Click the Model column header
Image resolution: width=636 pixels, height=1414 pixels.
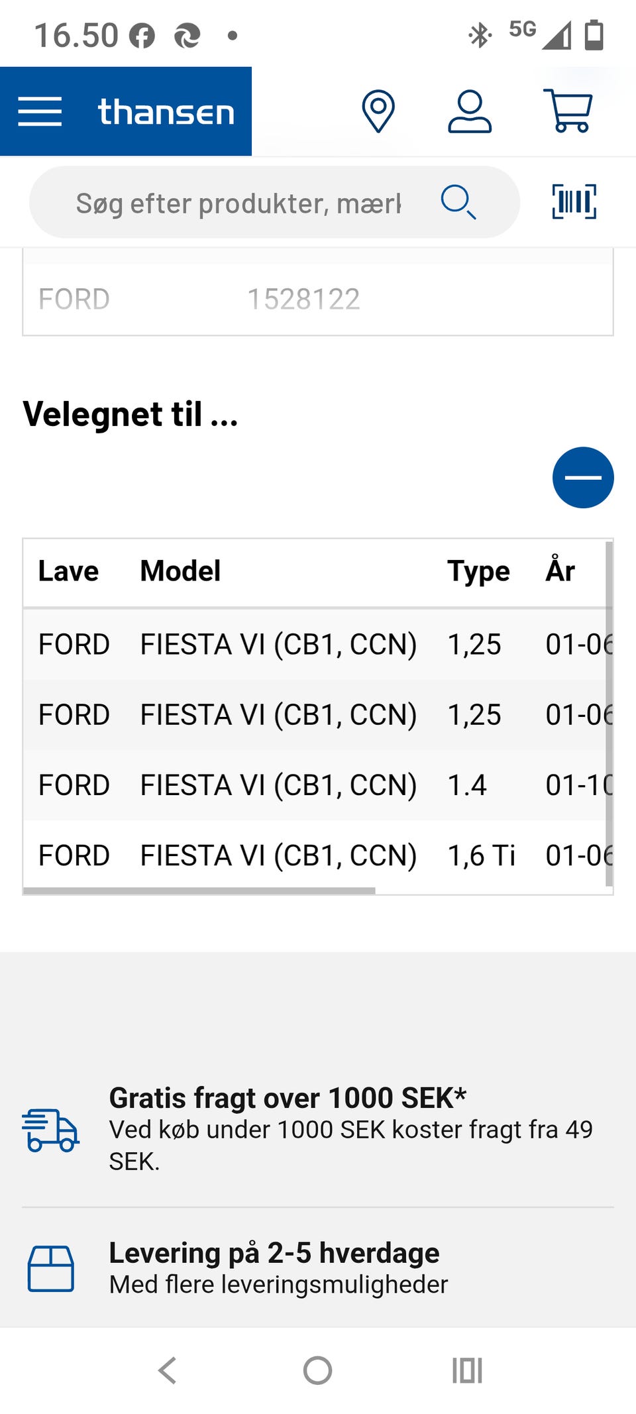(180, 571)
